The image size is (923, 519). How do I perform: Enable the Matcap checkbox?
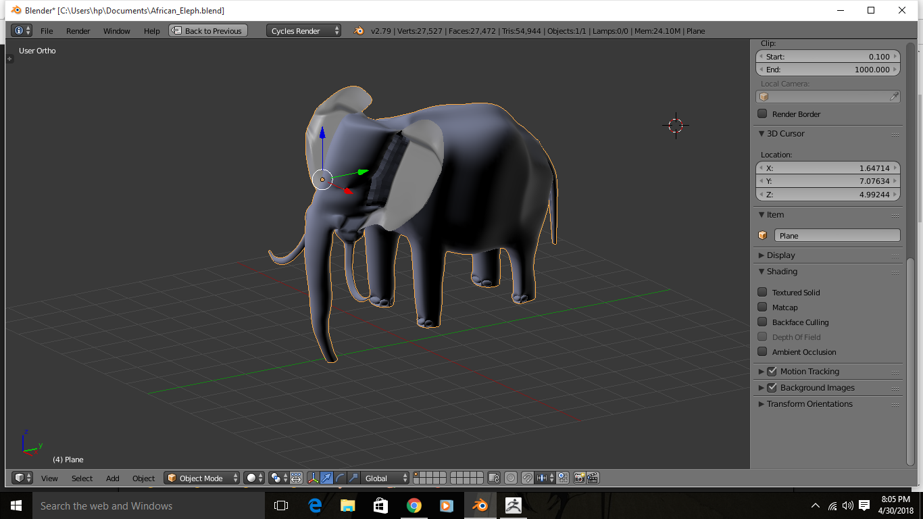(x=762, y=307)
